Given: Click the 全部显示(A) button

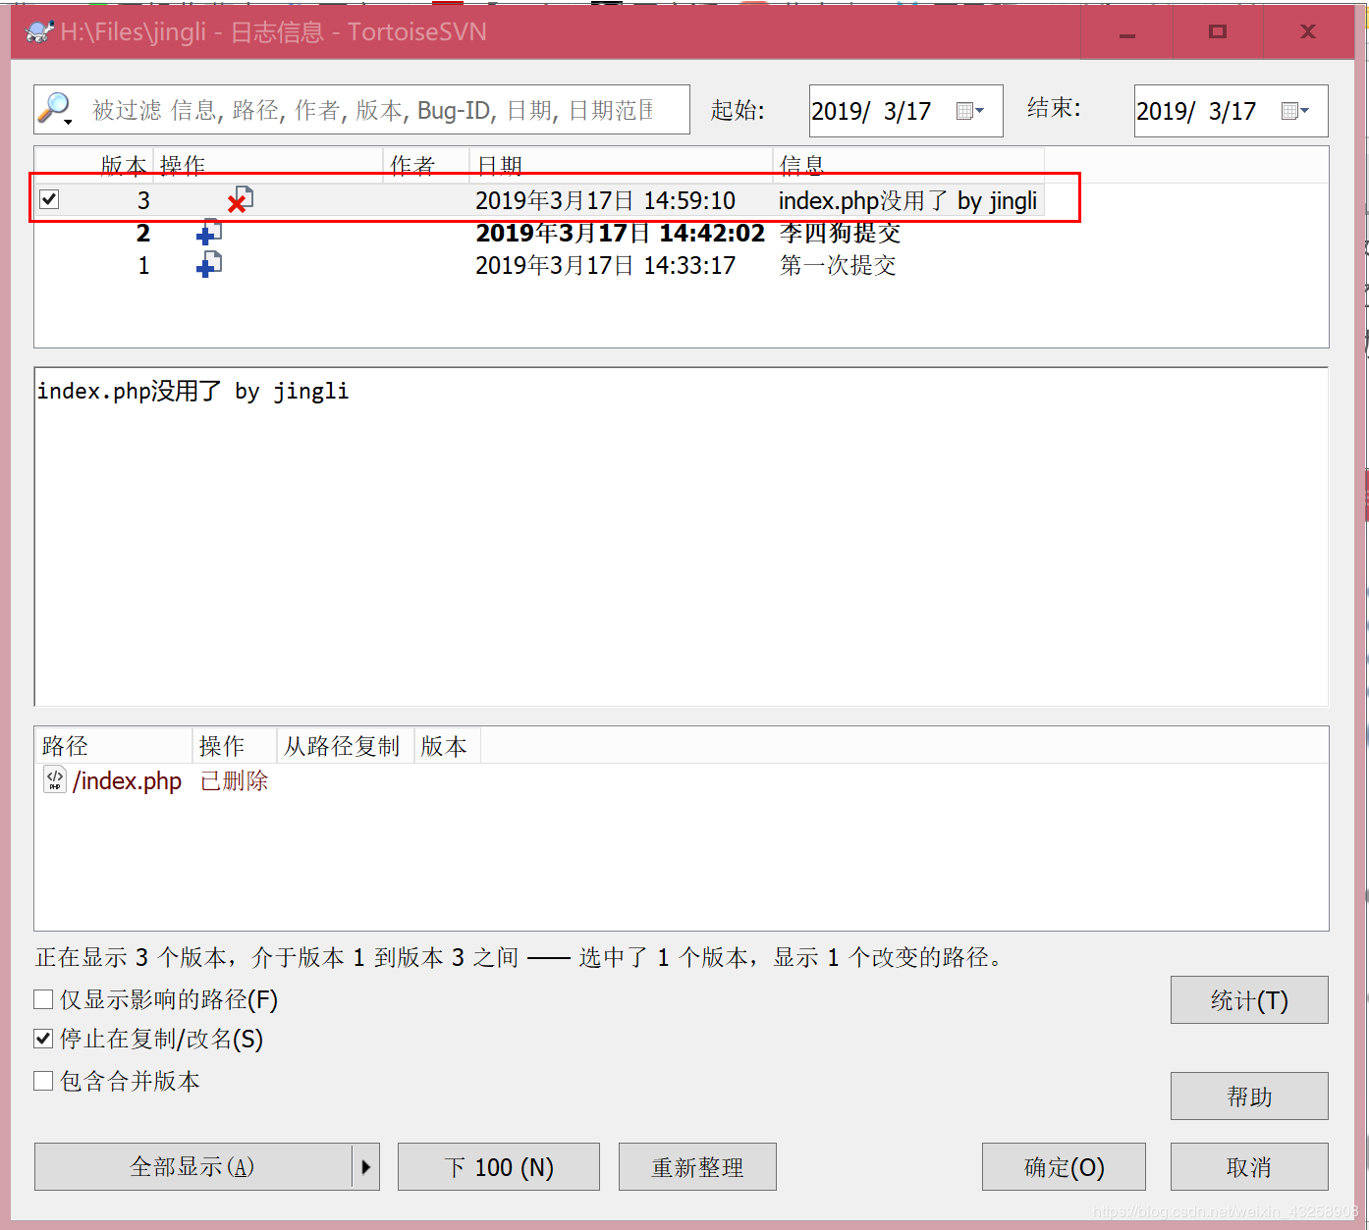Looking at the screenshot, I should 192,1167.
